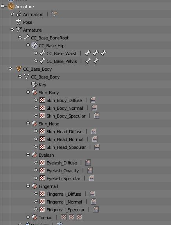Collapse the CC_Base_Body object
The image size is (171, 225).
point(10,69)
